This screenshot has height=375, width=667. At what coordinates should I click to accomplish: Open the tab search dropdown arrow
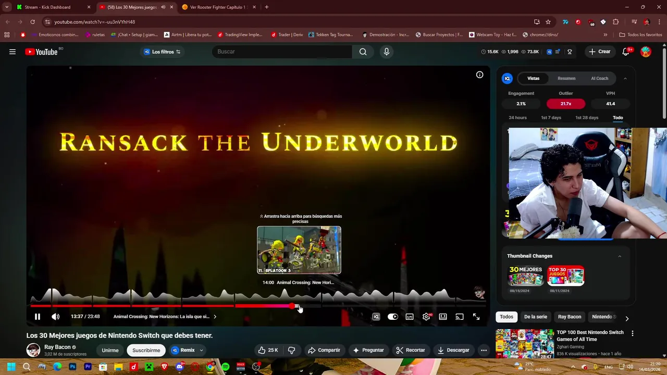click(x=7, y=7)
